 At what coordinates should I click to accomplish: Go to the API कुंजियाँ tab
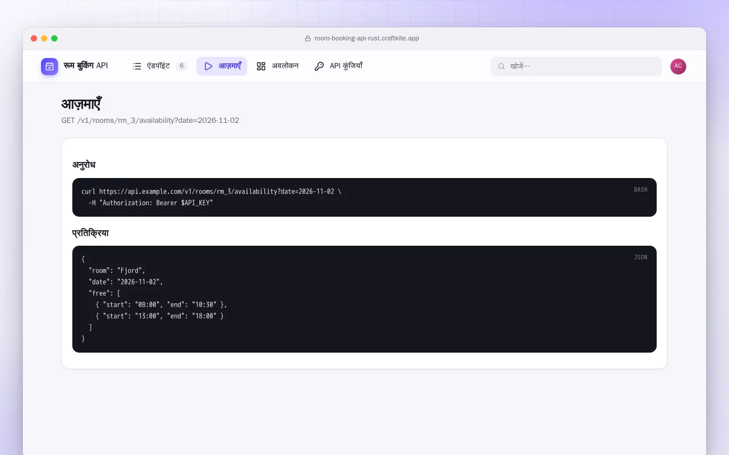pyautogui.click(x=338, y=66)
